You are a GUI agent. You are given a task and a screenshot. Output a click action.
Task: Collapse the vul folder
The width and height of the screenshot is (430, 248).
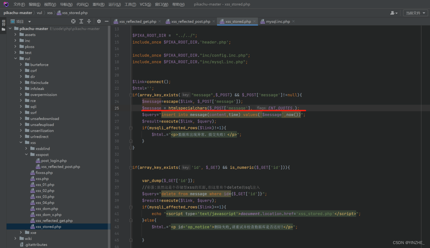pyautogui.click(x=15, y=59)
